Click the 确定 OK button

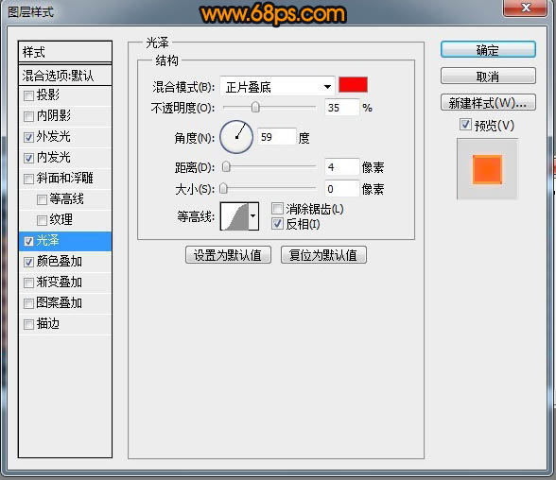pos(488,50)
